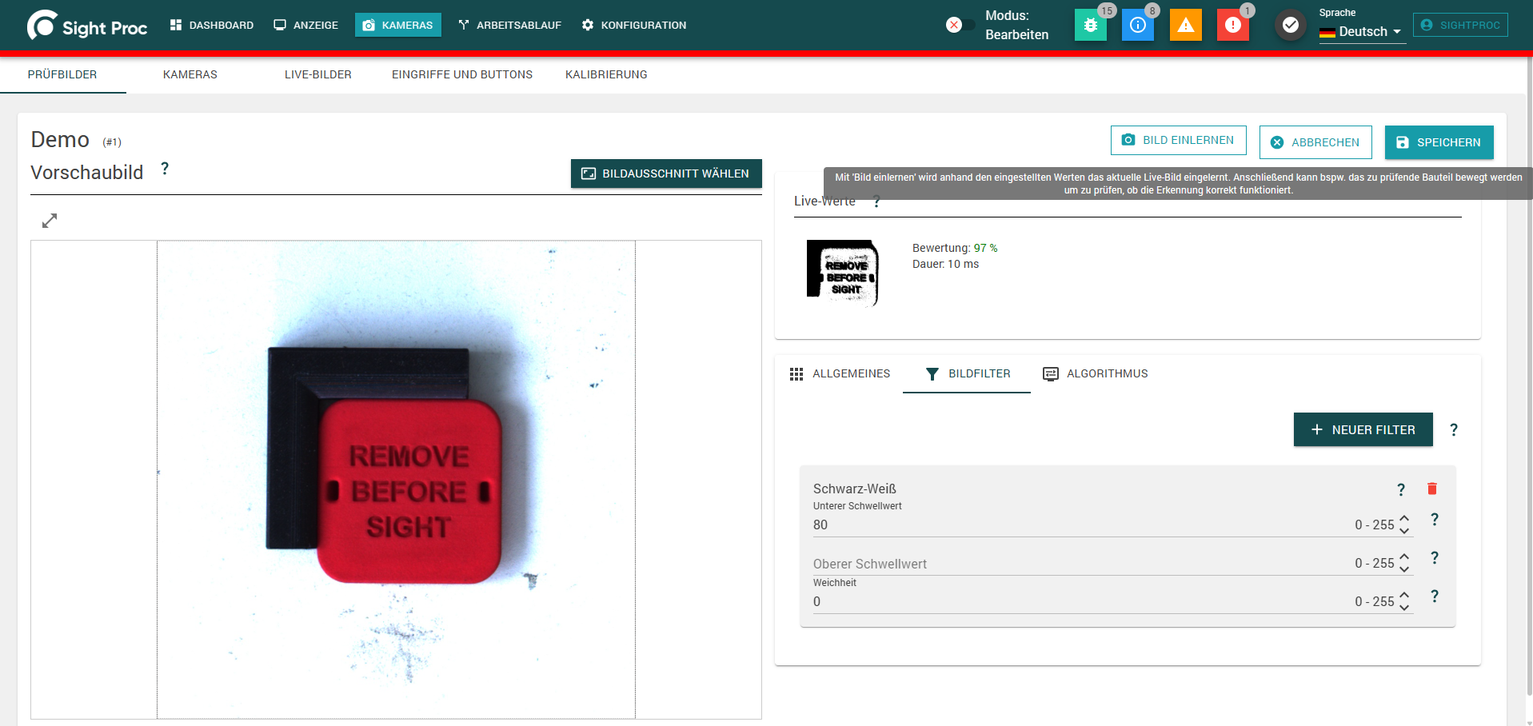Open the blue info notifications icon
Screen dimensions: 1533x726
coord(1137,26)
